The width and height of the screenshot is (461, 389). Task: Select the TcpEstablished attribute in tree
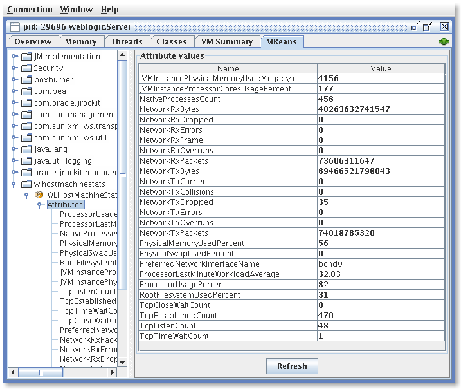coord(88,301)
